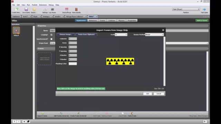This screenshot has width=221, height=124.
Task: Click the Choose Image button
Action: pyautogui.click(x=66, y=34)
